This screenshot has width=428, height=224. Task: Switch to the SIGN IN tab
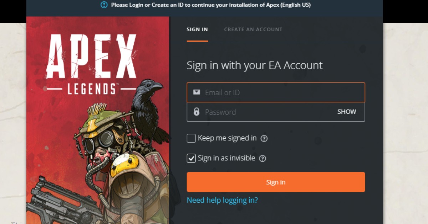pos(197,30)
